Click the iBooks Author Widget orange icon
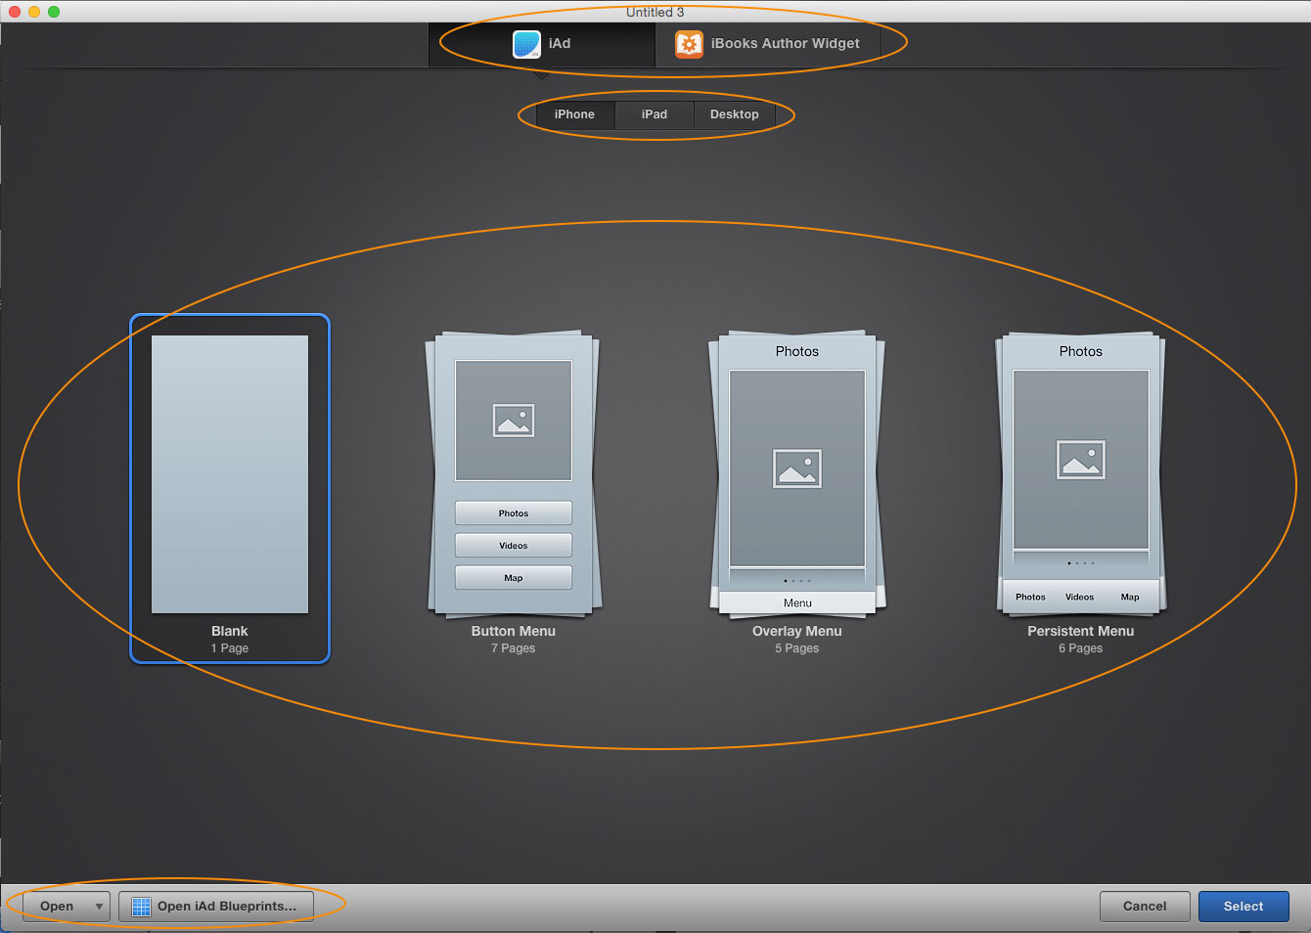Screen dimensions: 1311x933 coord(689,44)
